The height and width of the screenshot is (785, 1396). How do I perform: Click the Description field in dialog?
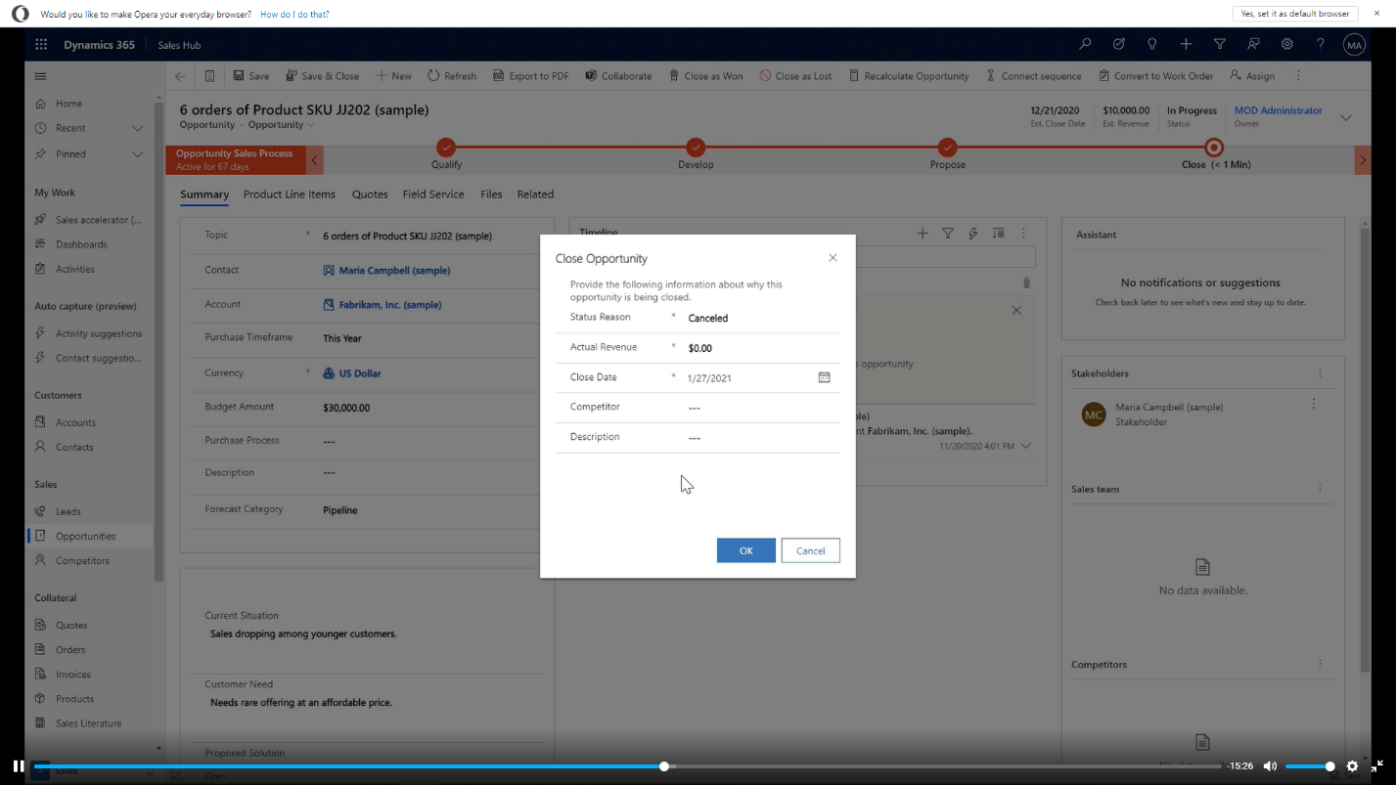[x=763, y=438]
